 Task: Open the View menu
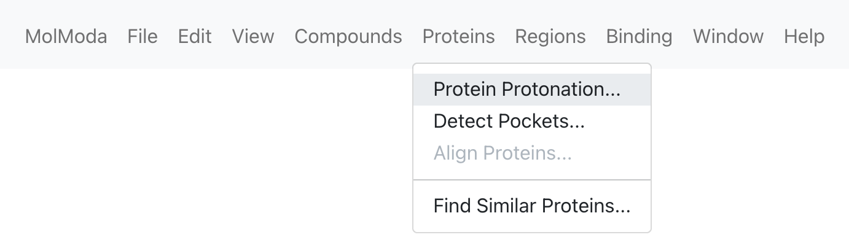coord(253,36)
